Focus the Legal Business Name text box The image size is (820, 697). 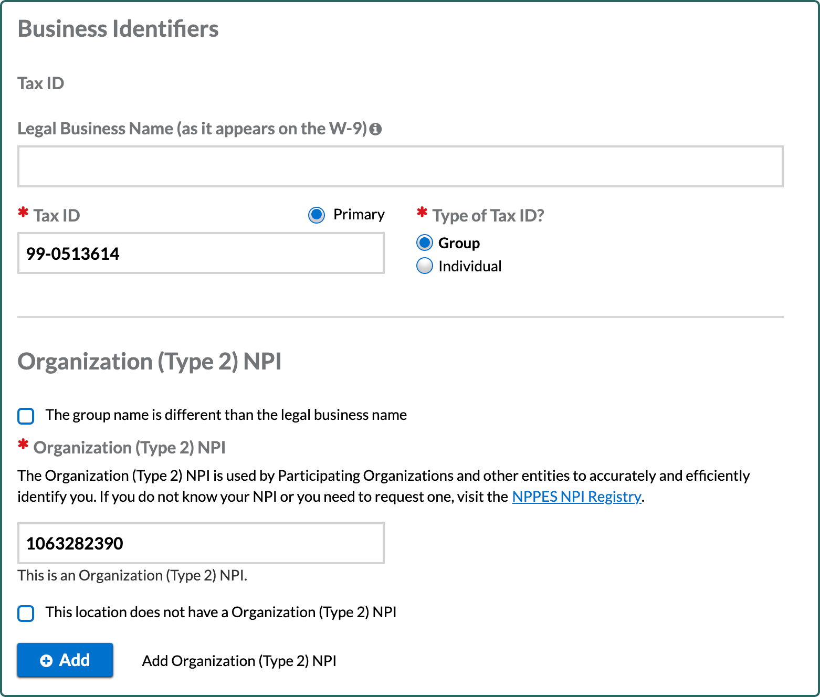click(400, 166)
